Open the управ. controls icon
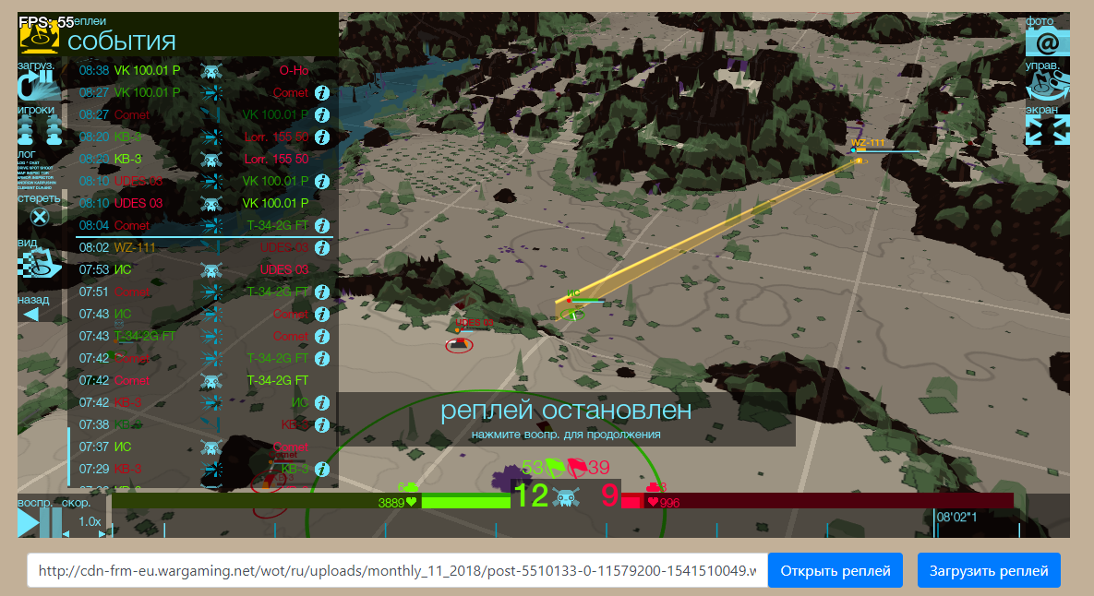The image size is (1094, 596). point(1047,87)
